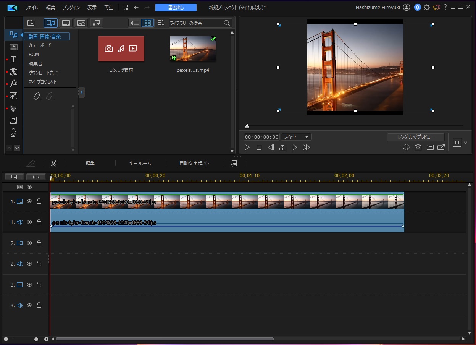Open the ファイル menu
The width and height of the screenshot is (476, 345).
pos(32,8)
